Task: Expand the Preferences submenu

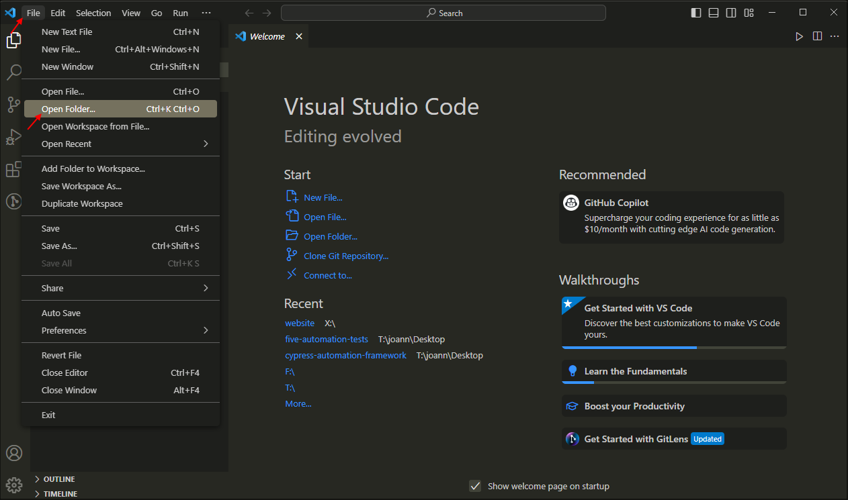Action: coord(121,330)
